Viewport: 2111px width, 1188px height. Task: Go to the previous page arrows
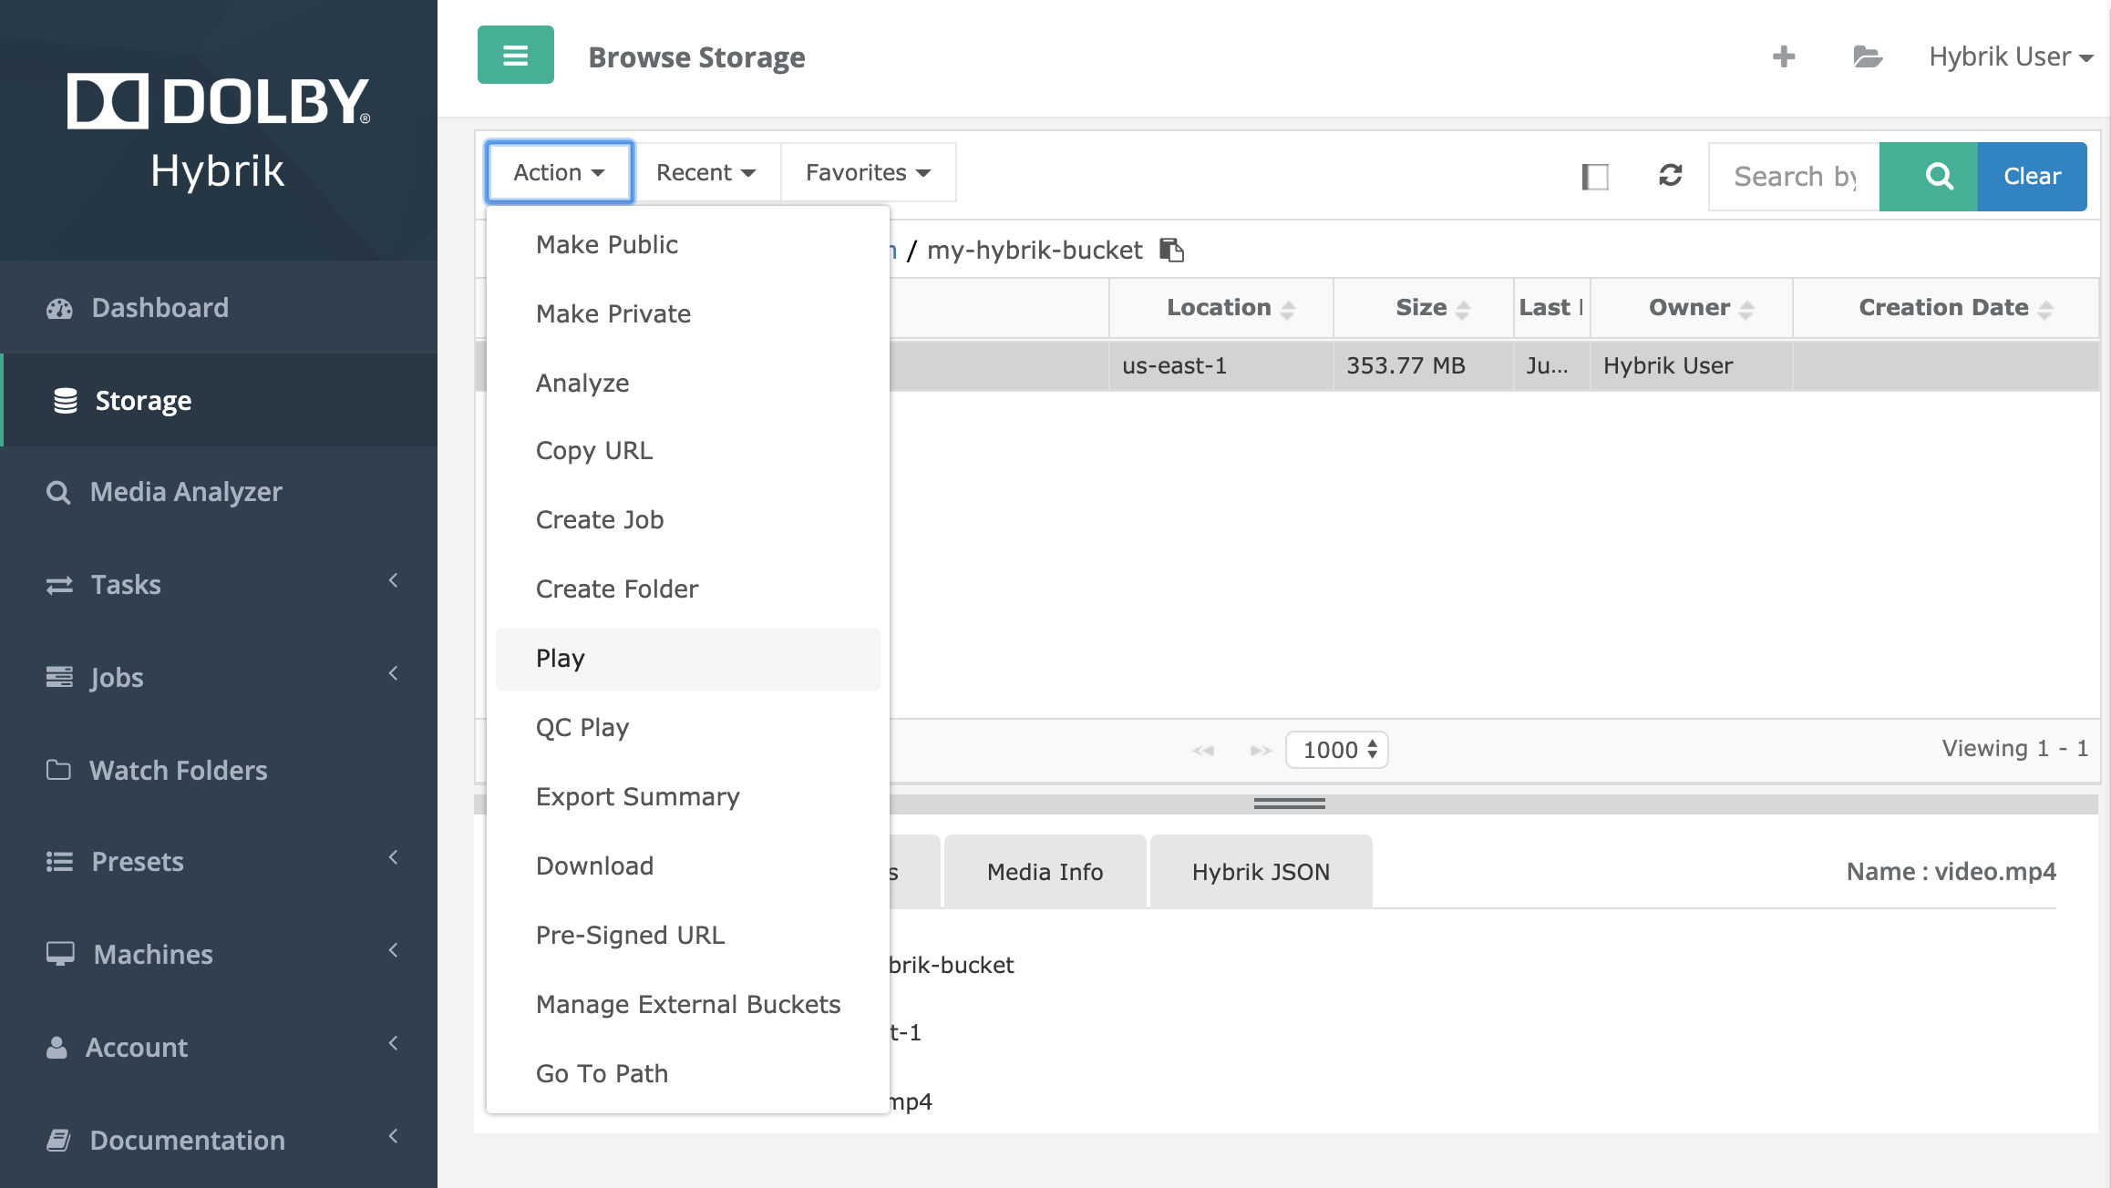1203,751
